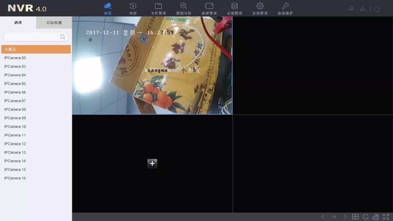This screenshot has height=221, width=393.
Task: Open the download status icon
Action: (363, 8)
